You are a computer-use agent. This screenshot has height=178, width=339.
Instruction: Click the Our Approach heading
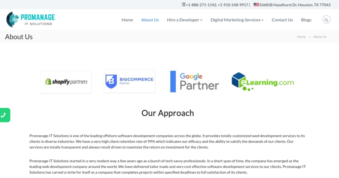tap(168, 113)
